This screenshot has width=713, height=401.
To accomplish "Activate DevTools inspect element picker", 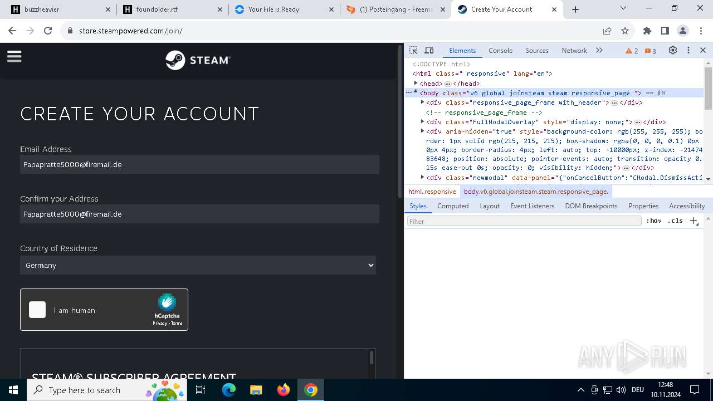I will (413, 50).
